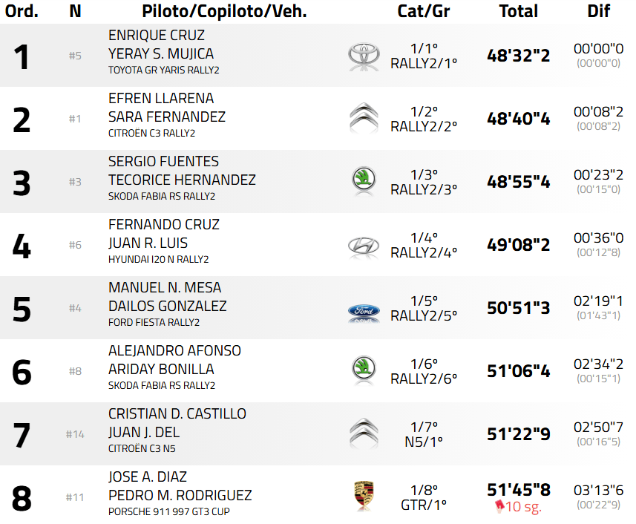
Task: Click the 10 sg. penalty text
Action: (x=523, y=508)
